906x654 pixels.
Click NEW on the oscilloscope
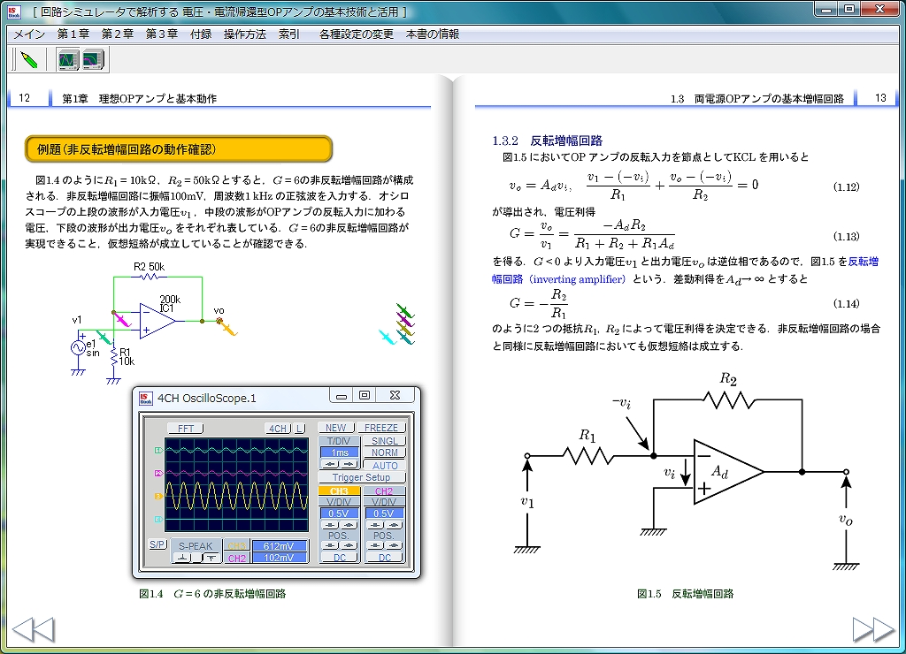(335, 428)
